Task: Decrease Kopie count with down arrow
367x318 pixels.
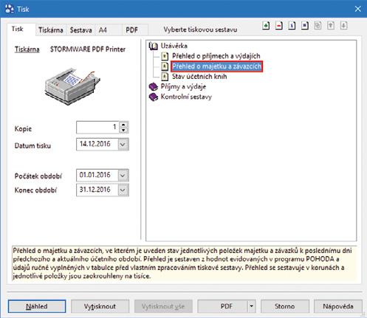Action: [x=123, y=131]
